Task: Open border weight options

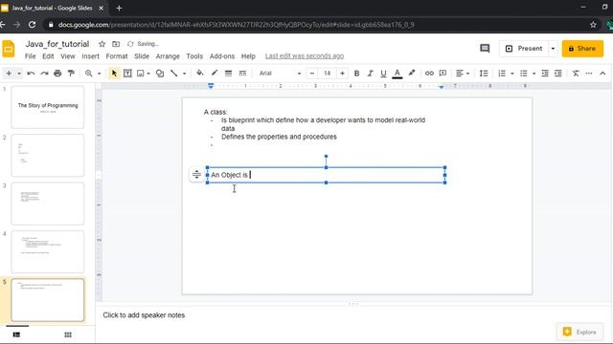Action: 228,73
